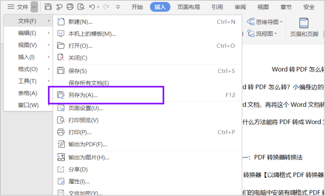The width and height of the screenshot is (325, 196).
Task: Click the export-to-PDF icon in quick toolbar
Action: click(59, 7)
